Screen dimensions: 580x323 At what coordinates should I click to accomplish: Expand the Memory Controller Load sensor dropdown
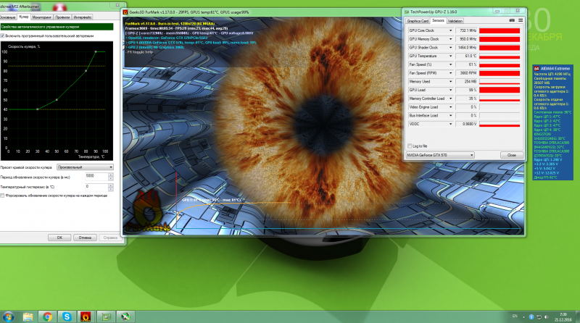click(450, 98)
